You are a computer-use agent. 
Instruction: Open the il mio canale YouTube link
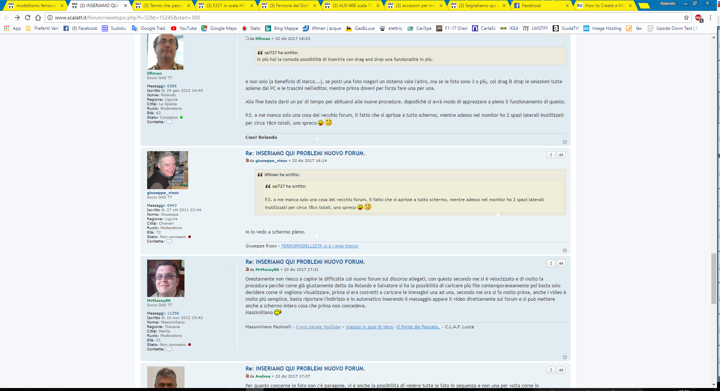pyautogui.click(x=318, y=327)
